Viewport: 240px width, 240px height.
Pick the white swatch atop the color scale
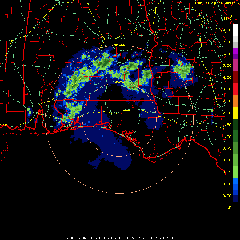[x=235, y=30]
